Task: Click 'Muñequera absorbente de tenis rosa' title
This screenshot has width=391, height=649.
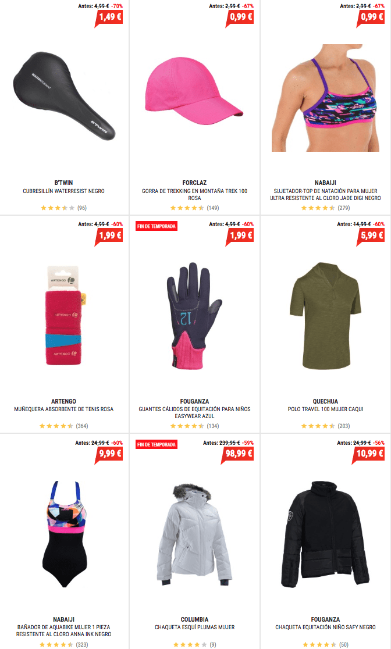Action: pos(64,409)
